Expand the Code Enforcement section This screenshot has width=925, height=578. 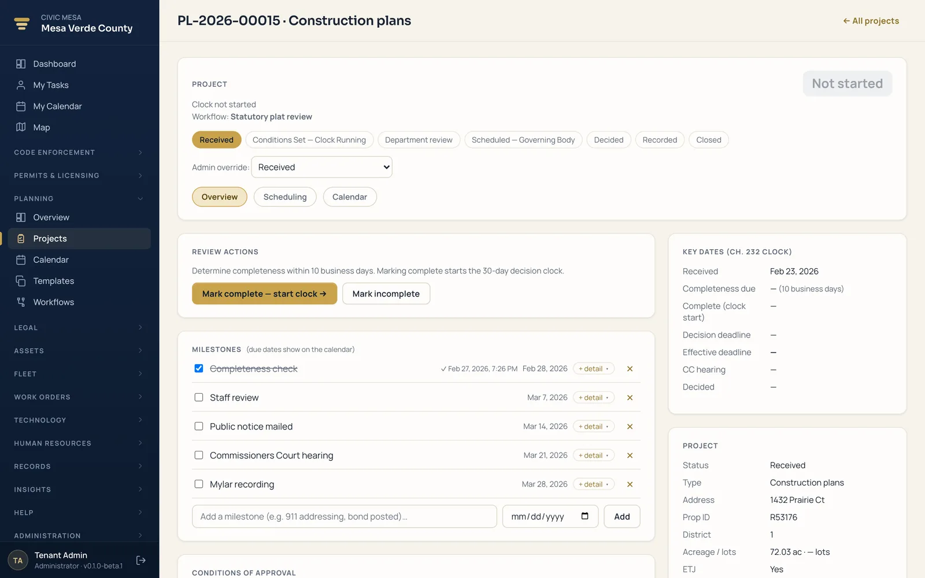coord(79,153)
